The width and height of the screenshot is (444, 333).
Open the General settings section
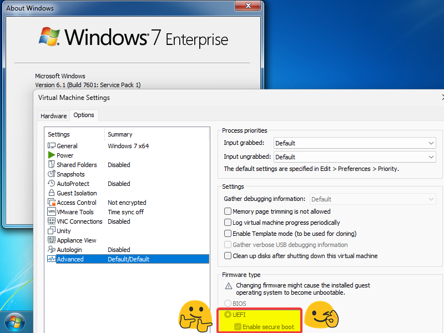[x=67, y=145]
